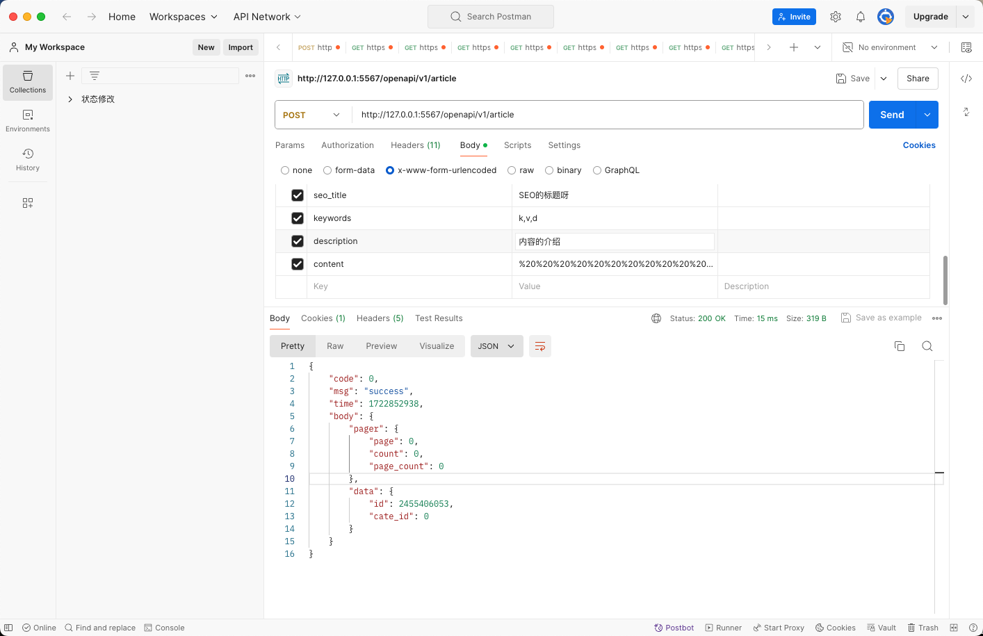Open the Trash from the status bar
Screen dimensions: 983x636
923,628
